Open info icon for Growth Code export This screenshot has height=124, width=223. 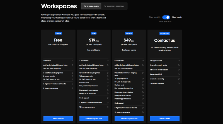click(x=143, y=103)
